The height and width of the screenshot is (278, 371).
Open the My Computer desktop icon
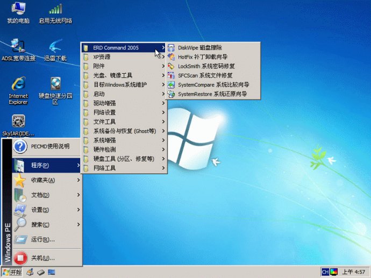(18, 13)
